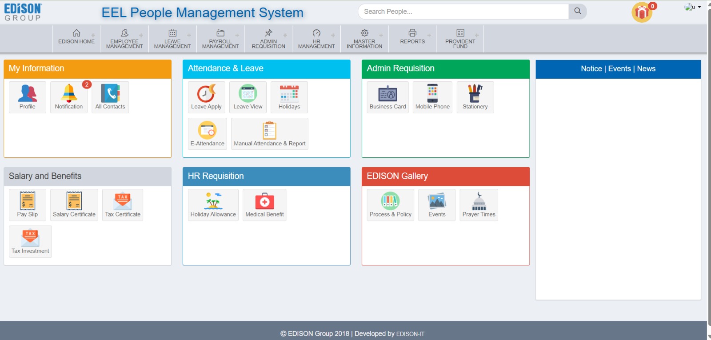Expand plus next to Admin Requisition menu
The width and height of the screenshot is (711, 340).
tap(285, 36)
